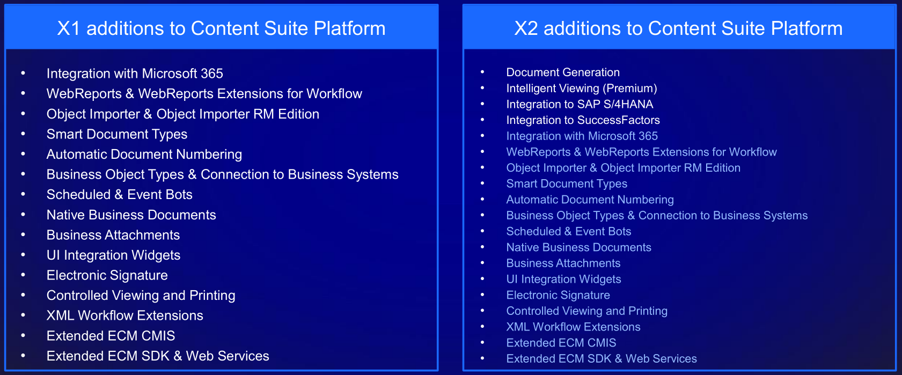
Task: Pick 'Smart Document Types' in the X2 list
Action: 567,184
